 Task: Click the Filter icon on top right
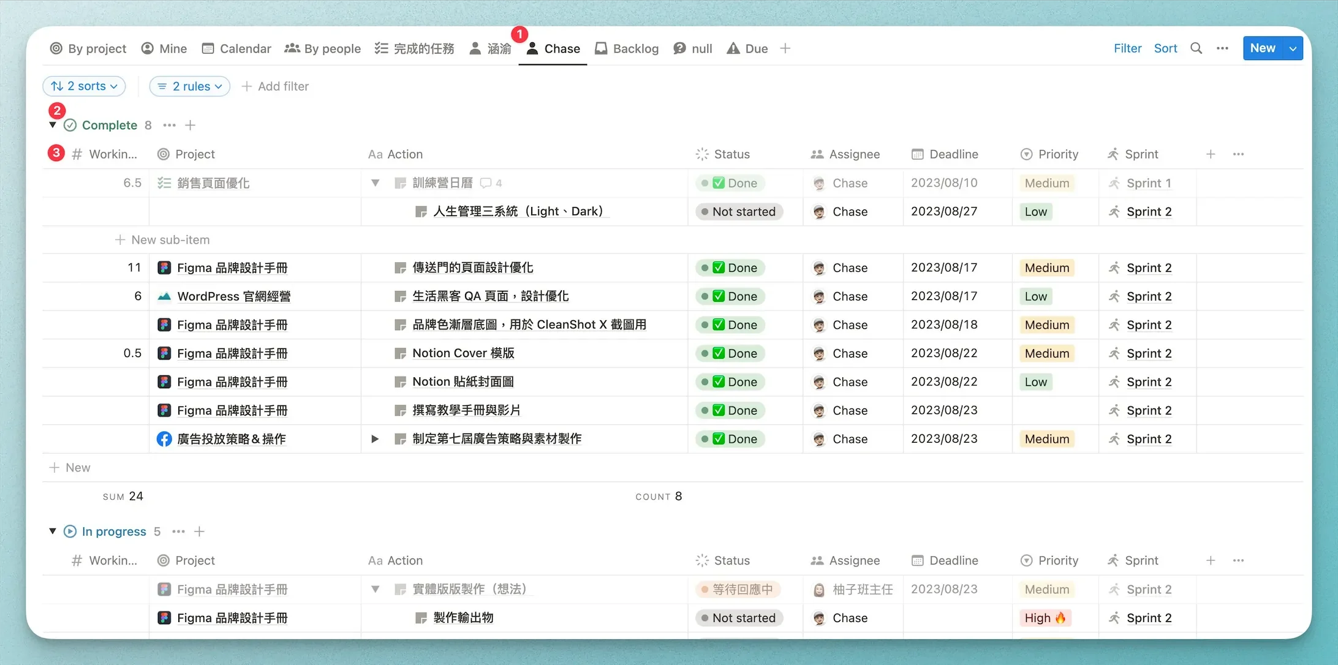(1127, 48)
